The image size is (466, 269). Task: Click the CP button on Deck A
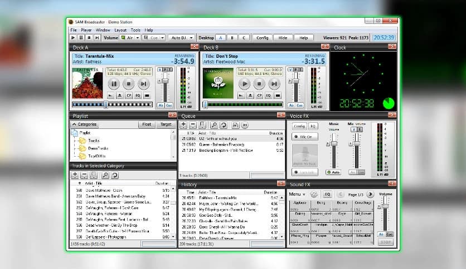129,96
